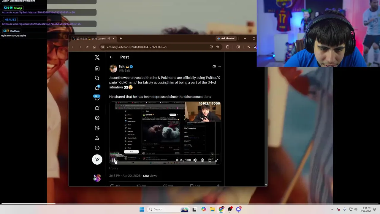The image size is (380, 214).
Task: Repost using the retweet icon
Action: (x=138, y=185)
